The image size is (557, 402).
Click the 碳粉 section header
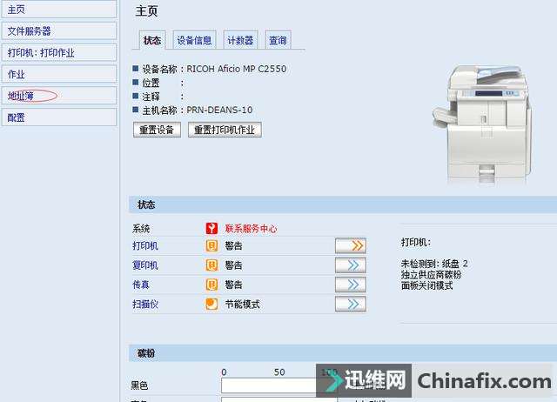[343, 353]
